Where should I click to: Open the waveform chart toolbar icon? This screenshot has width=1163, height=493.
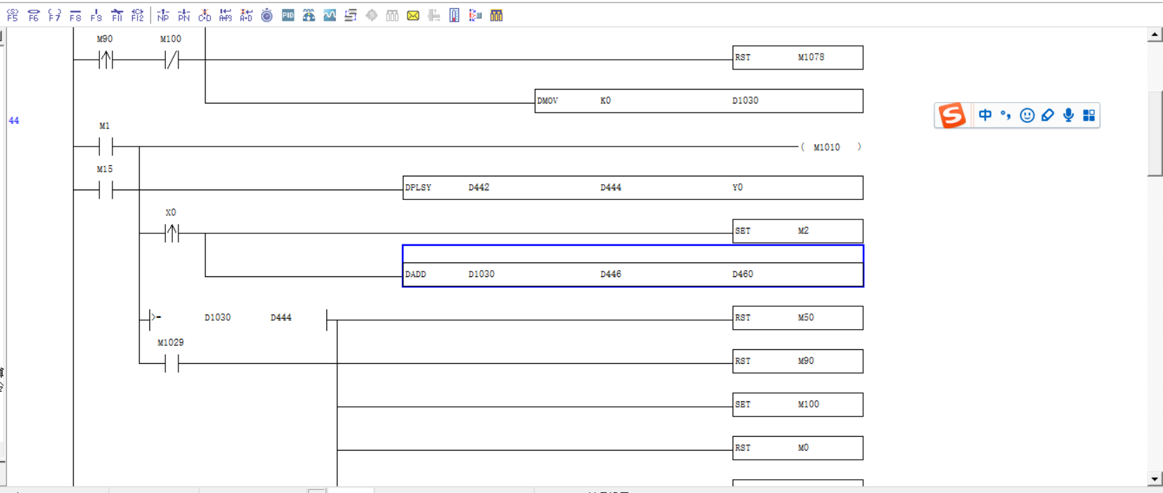(x=330, y=15)
